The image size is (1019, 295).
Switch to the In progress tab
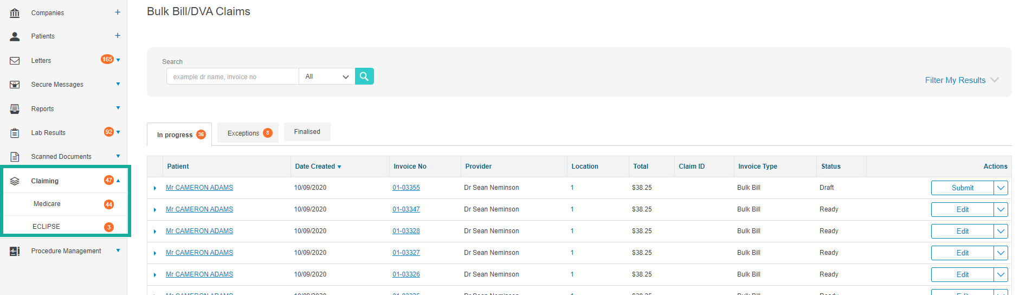click(179, 134)
